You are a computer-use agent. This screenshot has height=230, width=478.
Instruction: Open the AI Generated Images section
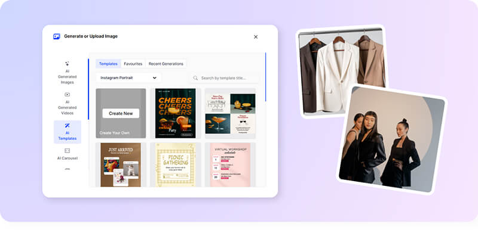(x=68, y=73)
